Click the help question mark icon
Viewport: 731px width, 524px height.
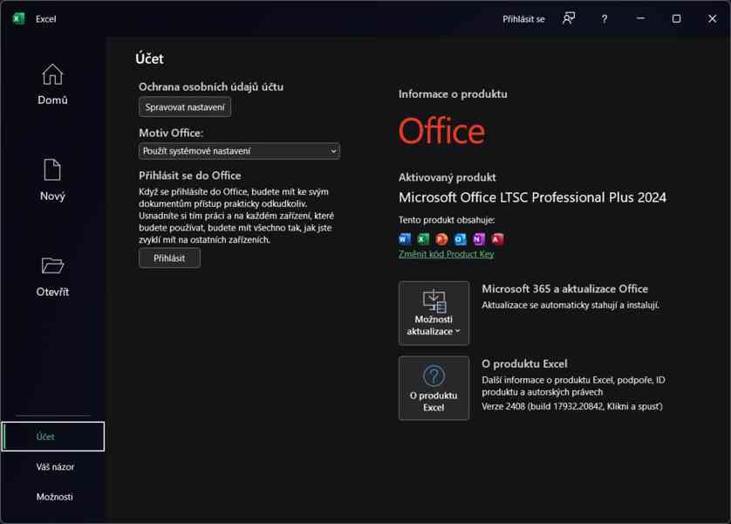click(x=605, y=19)
